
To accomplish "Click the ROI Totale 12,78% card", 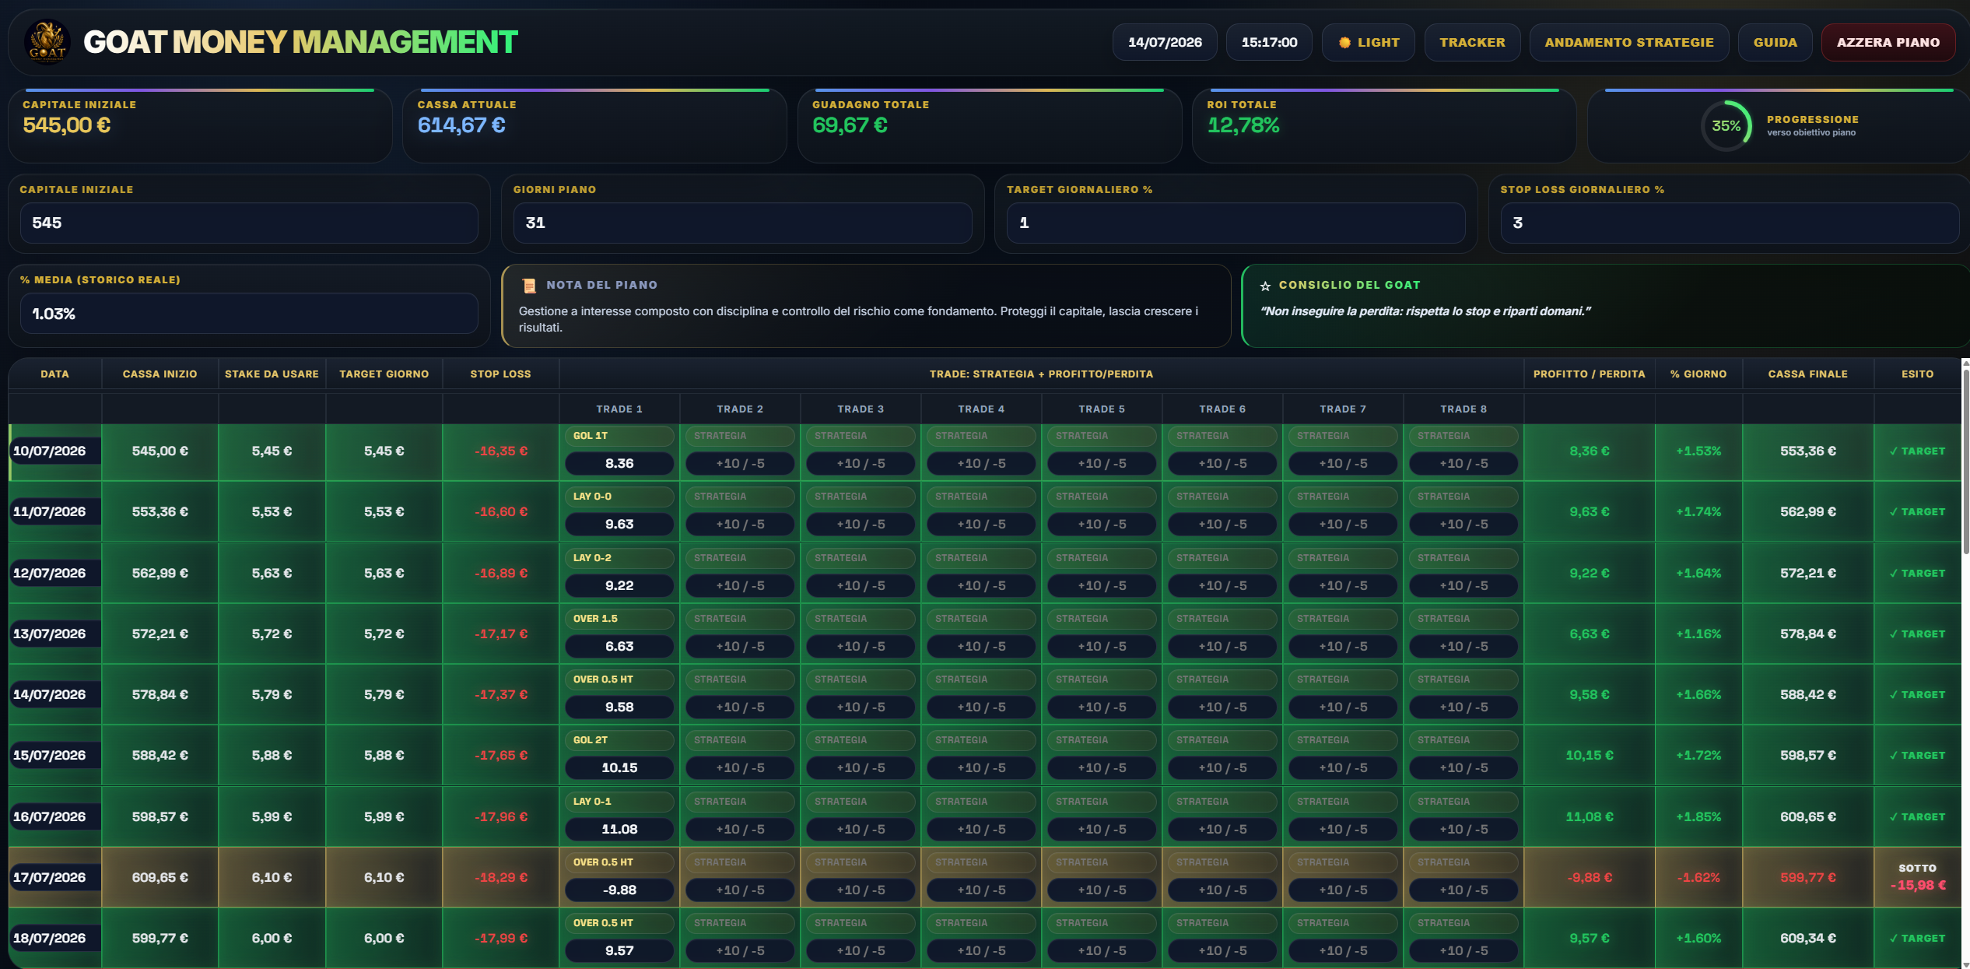I will tap(1384, 126).
